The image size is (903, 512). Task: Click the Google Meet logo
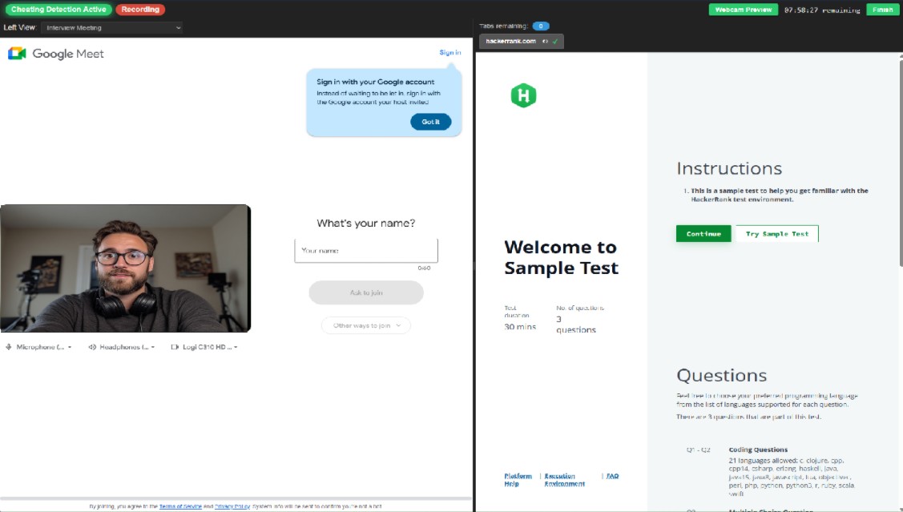[15, 53]
